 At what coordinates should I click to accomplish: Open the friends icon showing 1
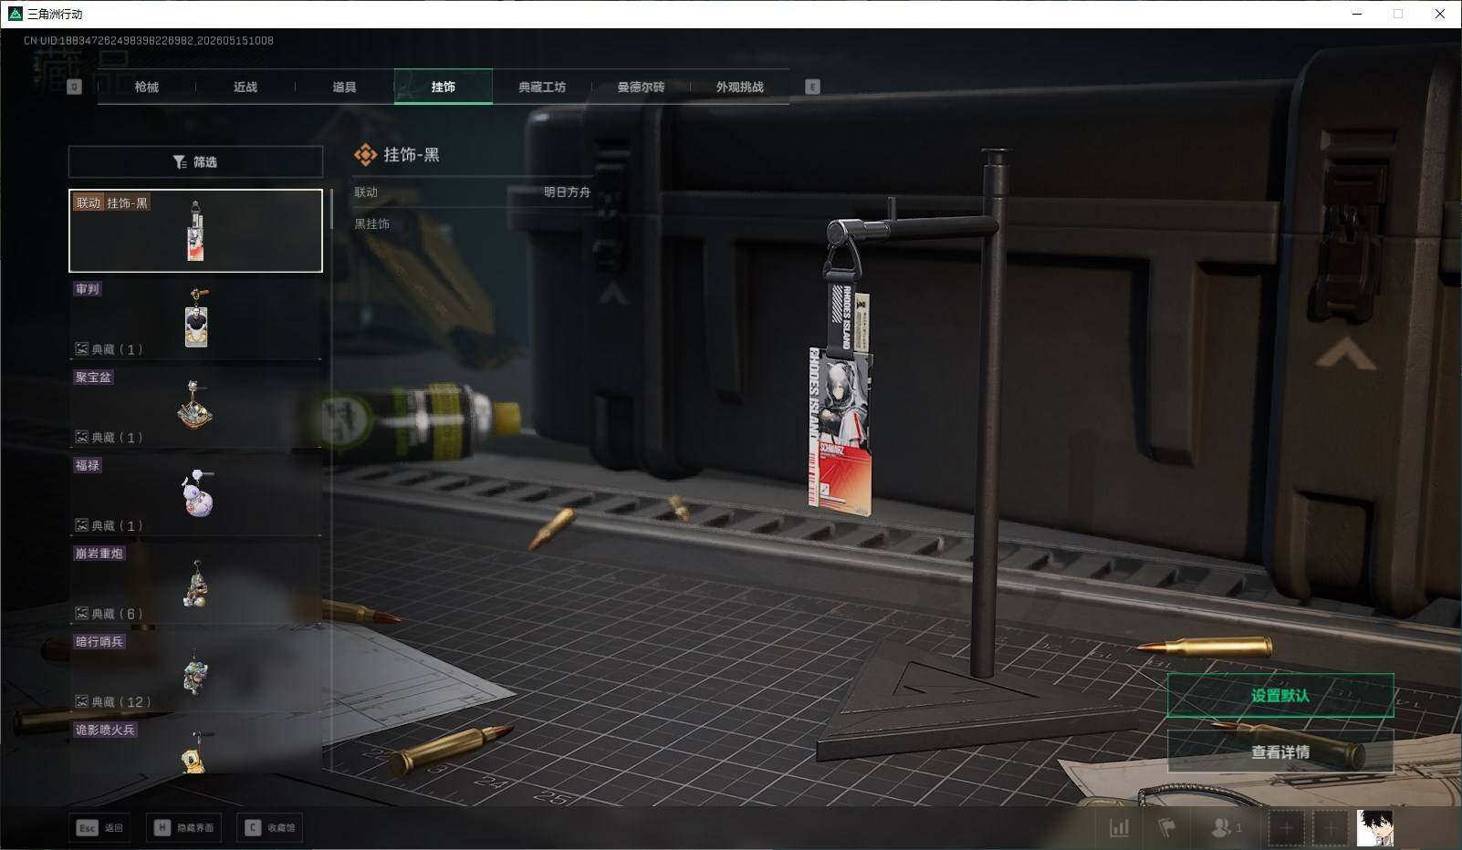coord(1225,828)
